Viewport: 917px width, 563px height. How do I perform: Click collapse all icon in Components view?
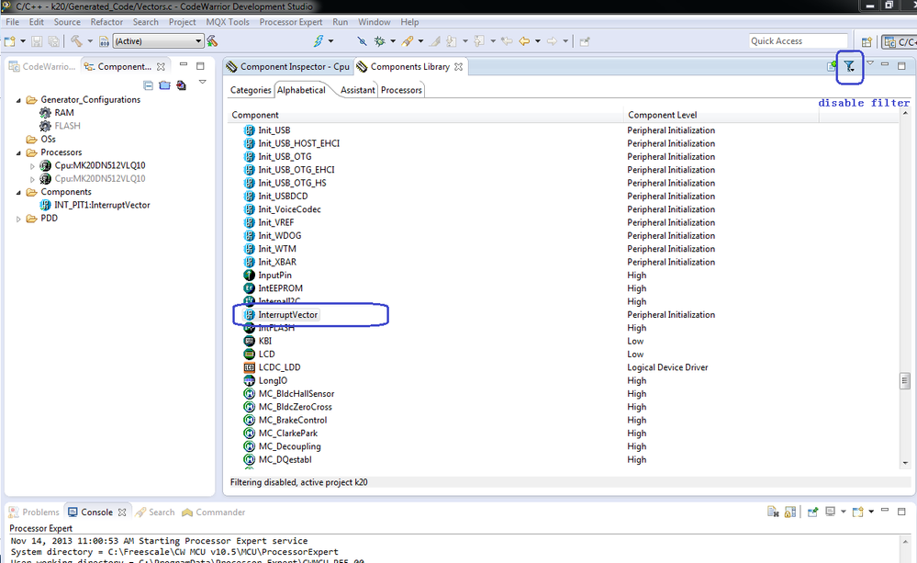(x=148, y=85)
